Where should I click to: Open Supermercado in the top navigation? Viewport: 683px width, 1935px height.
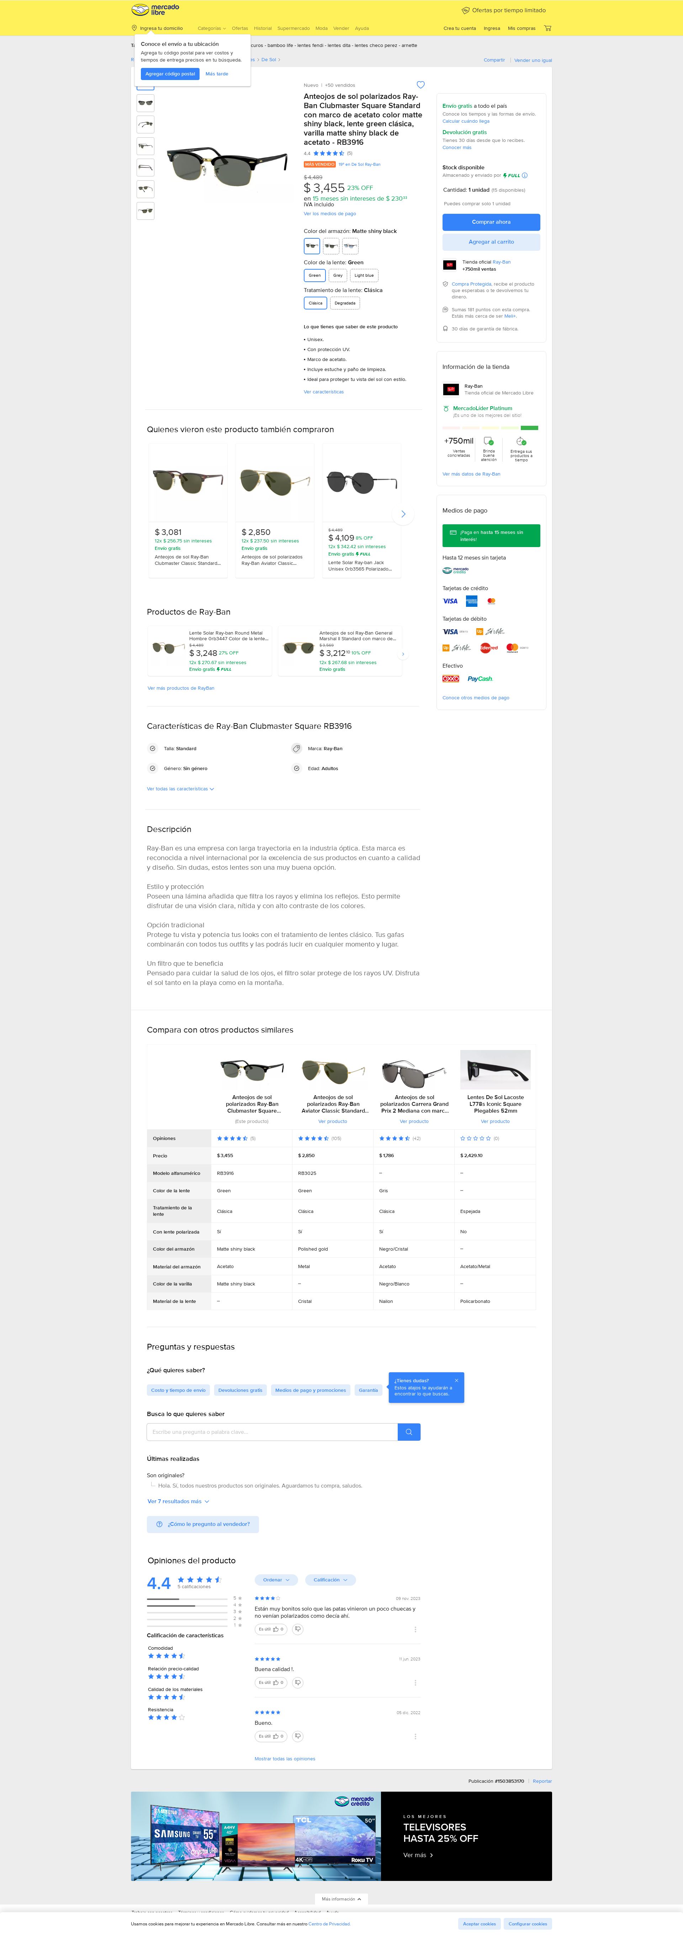tap(293, 28)
